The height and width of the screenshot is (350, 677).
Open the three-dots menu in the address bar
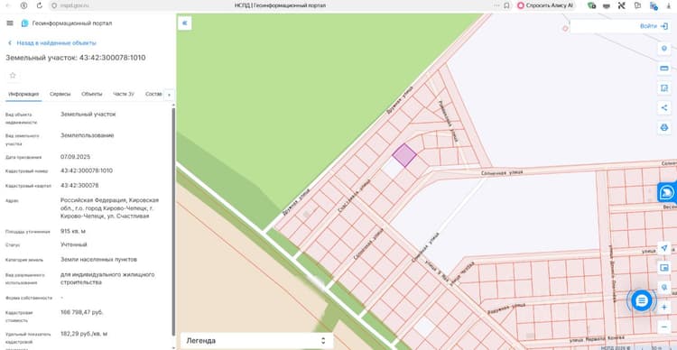(x=497, y=5)
